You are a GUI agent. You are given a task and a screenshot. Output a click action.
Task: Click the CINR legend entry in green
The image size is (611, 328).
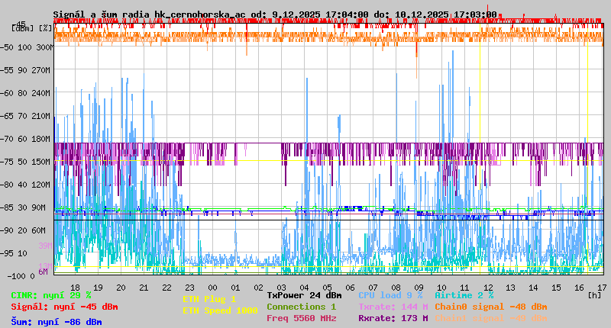point(51,295)
